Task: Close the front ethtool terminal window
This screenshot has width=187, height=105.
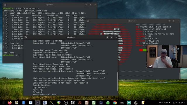Action: click(x=116, y=37)
